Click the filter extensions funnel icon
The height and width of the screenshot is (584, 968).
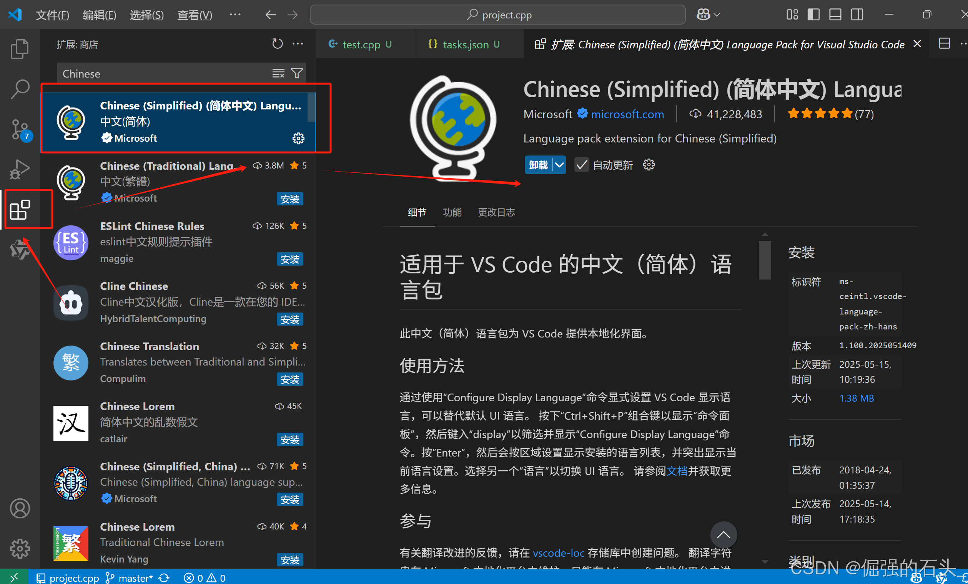click(297, 73)
